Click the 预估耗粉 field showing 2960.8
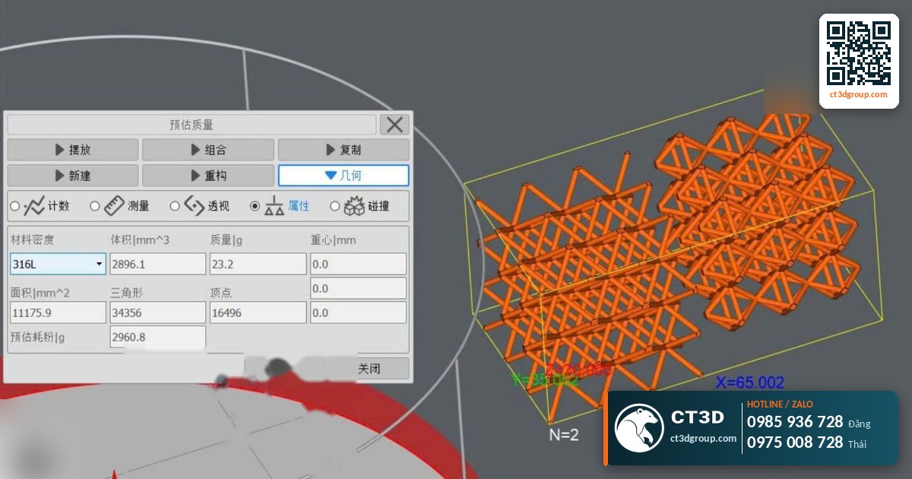This screenshot has height=479, width=912. [158, 337]
